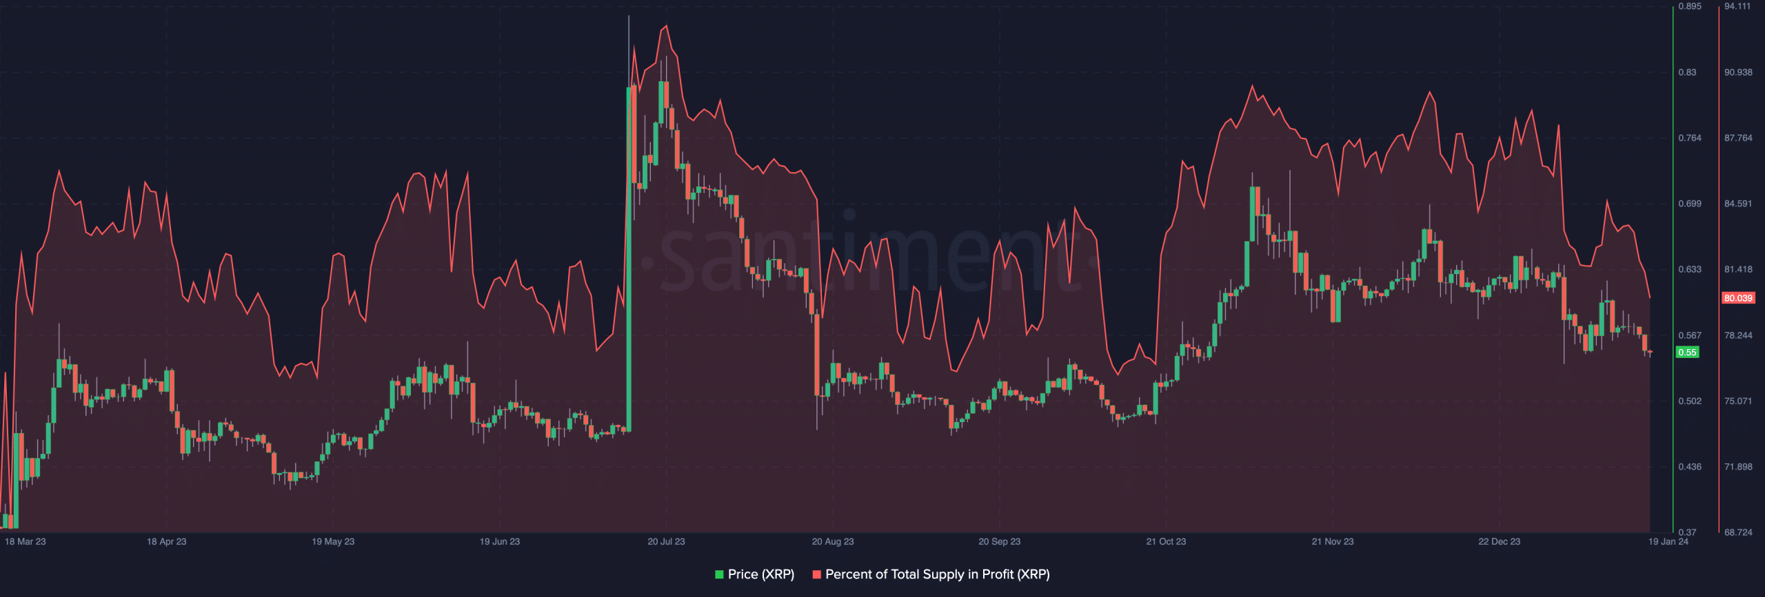Click the 0.699 price axis value

point(1690,204)
